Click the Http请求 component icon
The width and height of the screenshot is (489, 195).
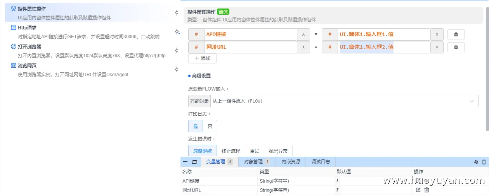[x=14, y=27]
